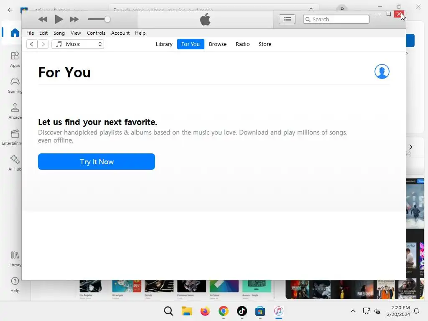Open Firefox from the taskbar

click(x=205, y=311)
